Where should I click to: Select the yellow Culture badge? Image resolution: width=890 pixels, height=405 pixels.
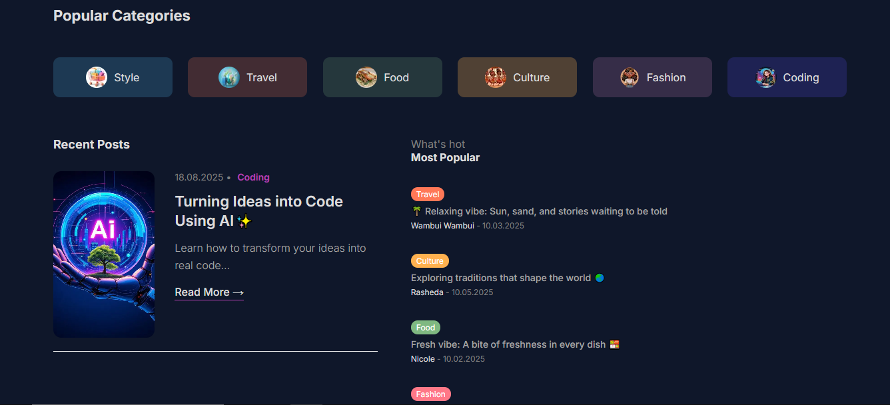coord(430,261)
